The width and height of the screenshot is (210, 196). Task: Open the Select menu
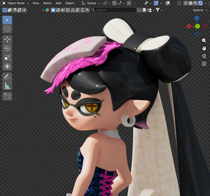47,3
